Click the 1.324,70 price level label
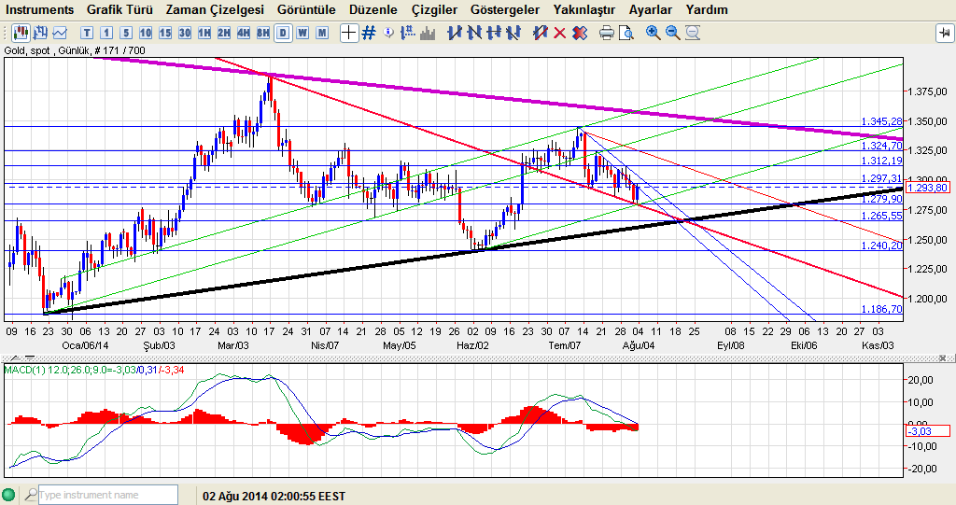 click(x=881, y=146)
